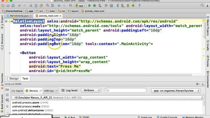Close the activity_main.xml tab

tap(60, 16)
